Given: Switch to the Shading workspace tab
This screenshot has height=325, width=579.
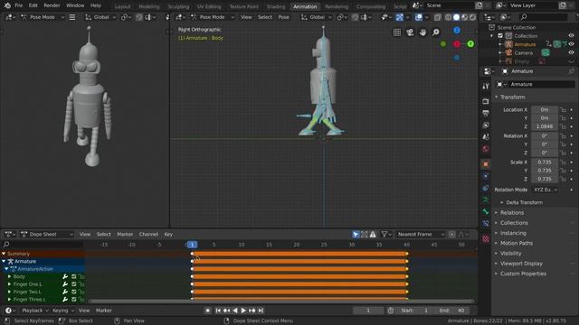Looking at the screenshot, I should click(276, 6).
